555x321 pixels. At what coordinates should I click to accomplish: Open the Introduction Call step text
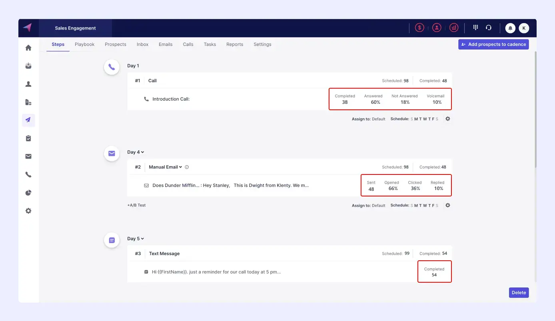point(171,99)
